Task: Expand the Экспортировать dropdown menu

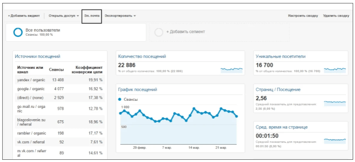Action: 120,16
